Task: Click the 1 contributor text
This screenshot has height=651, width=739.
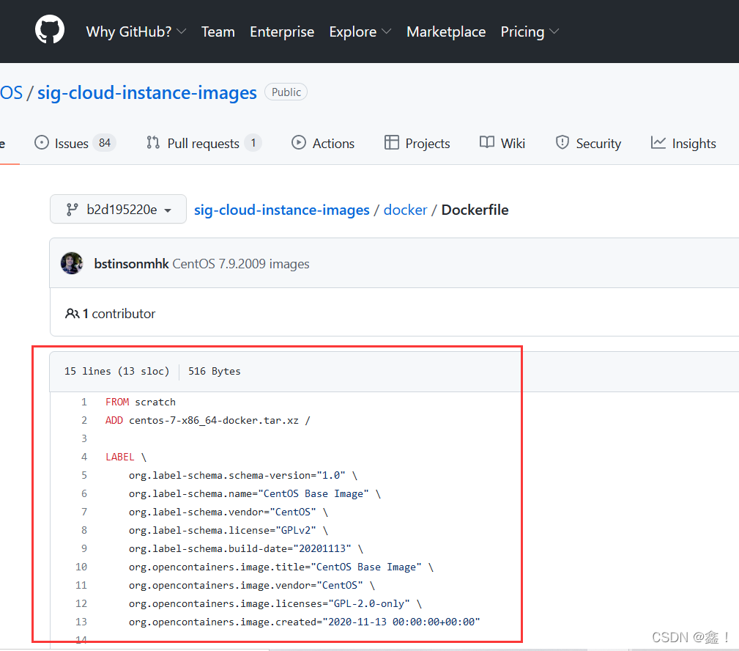Action: [119, 314]
